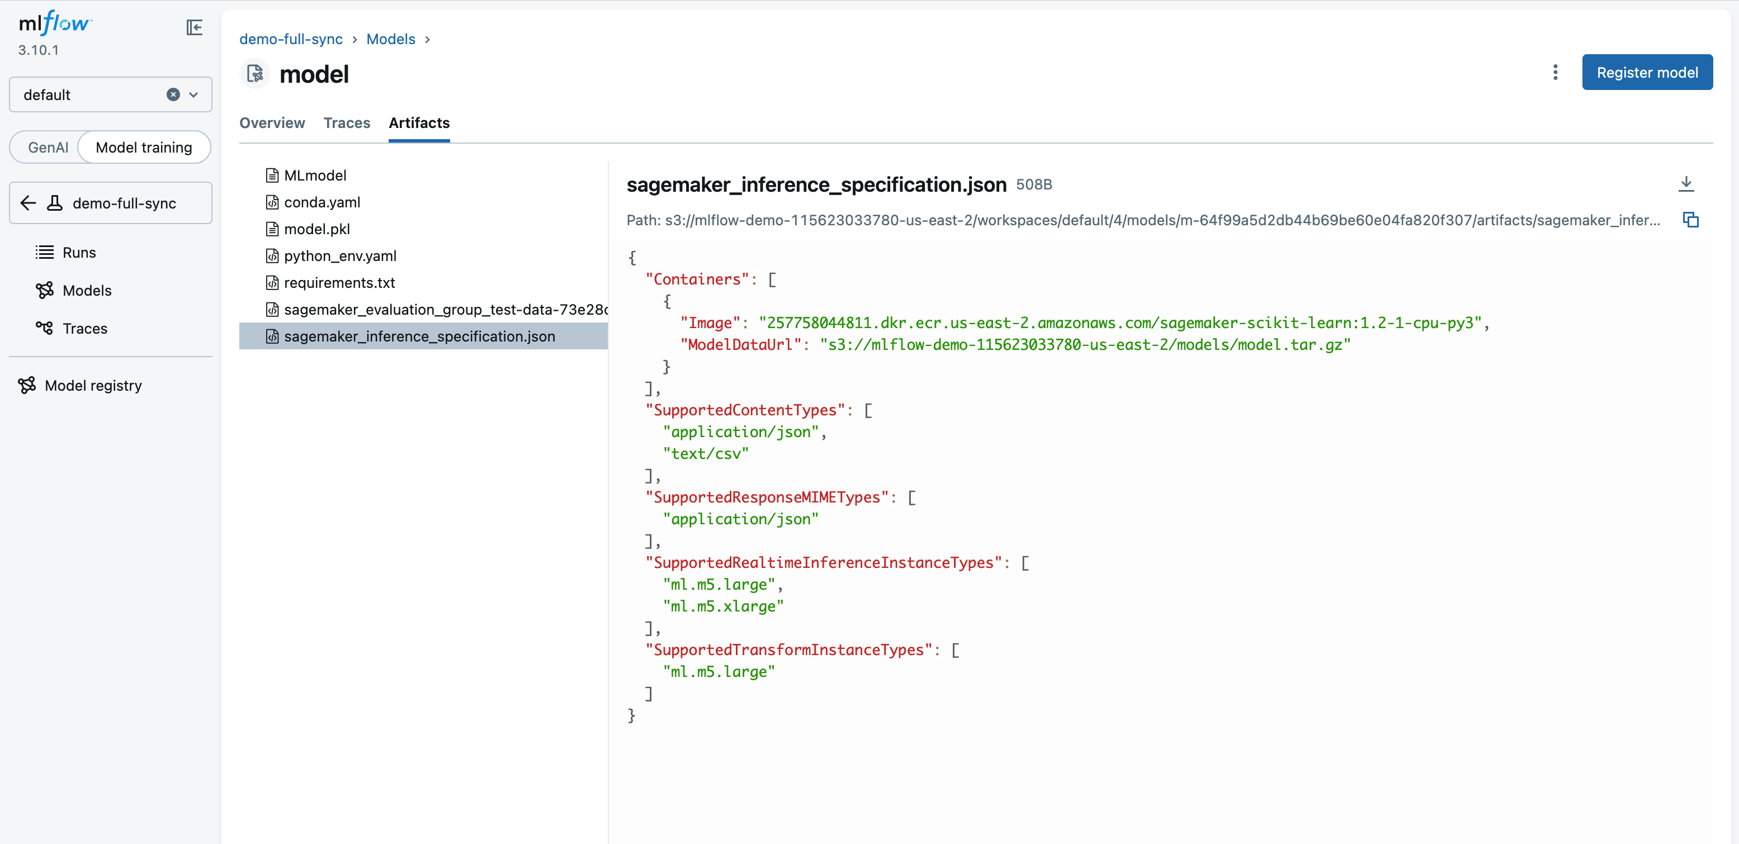Click the "Containers" JSON key

[697, 279]
